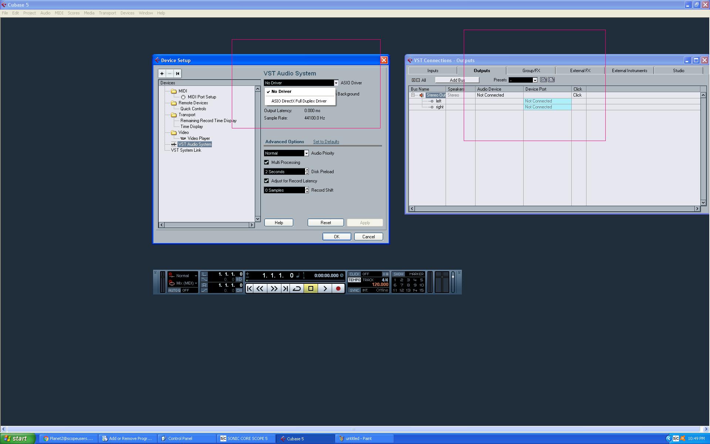Screen dimensions: 710x444
Task: Click the transport jog slider handle
Action: [453, 277]
